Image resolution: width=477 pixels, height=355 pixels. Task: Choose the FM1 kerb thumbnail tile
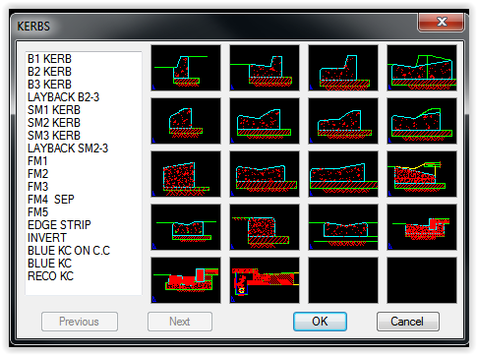[186, 174]
